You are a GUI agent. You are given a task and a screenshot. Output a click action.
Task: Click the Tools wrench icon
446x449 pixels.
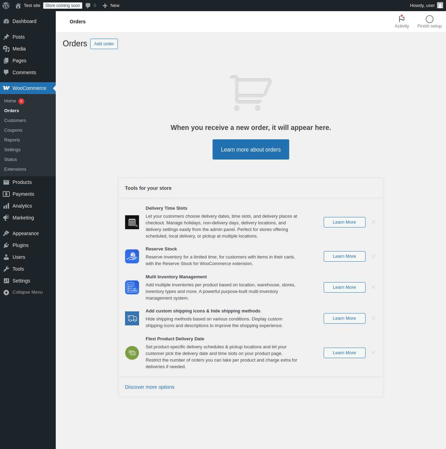point(6,269)
